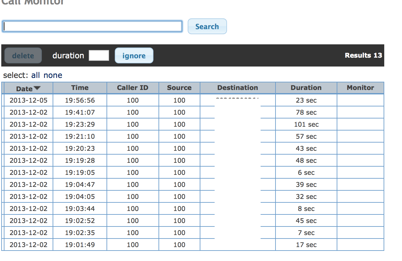Select the call at 19:41:07

[80, 112]
